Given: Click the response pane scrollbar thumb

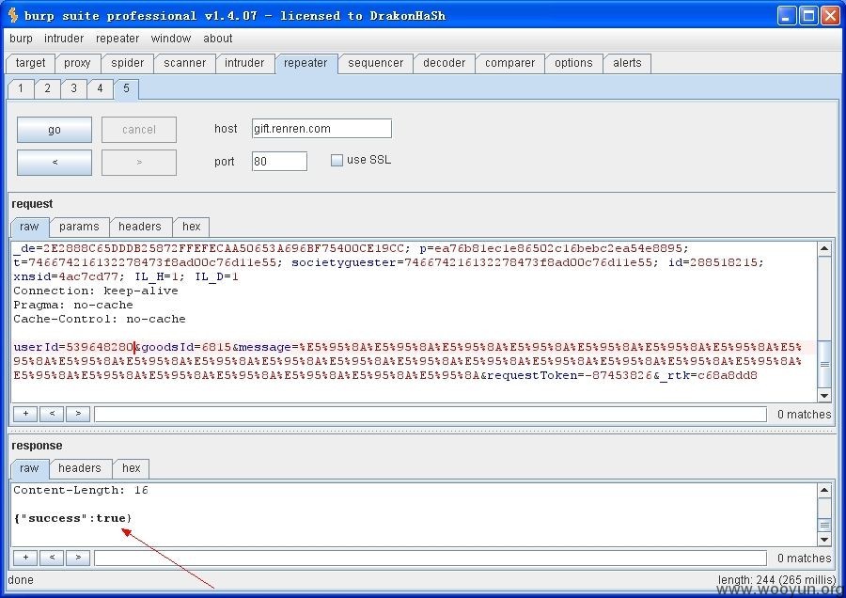Looking at the screenshot, I should (x=824, y=525).
